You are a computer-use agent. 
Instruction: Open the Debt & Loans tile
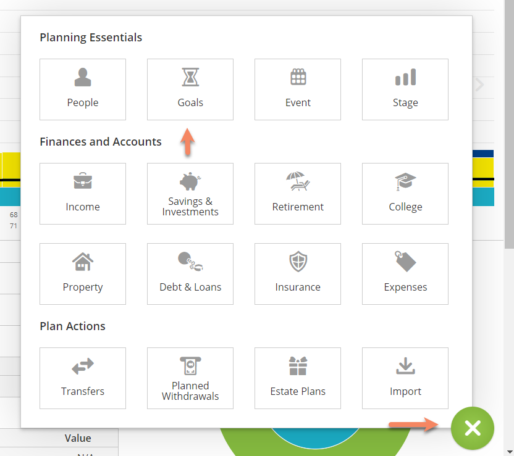pos(190,273)
